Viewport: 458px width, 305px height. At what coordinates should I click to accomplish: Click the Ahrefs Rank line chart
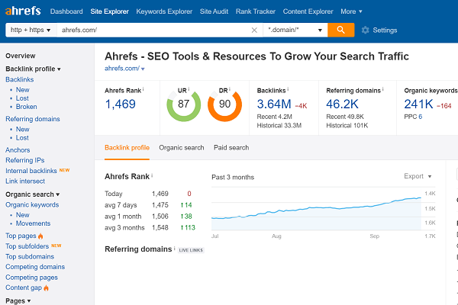coord(316,210)
